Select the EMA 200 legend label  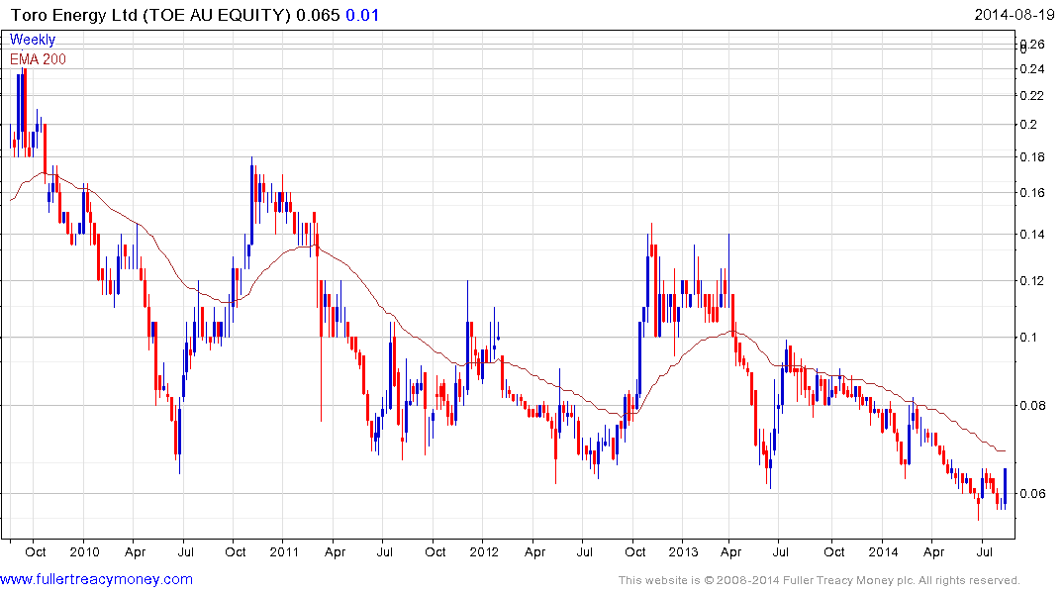[x=39, y=58]
